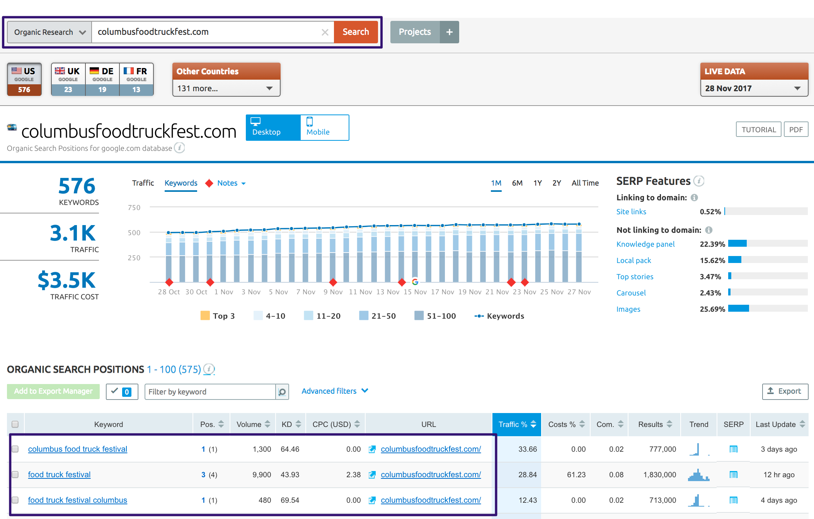Open info icon beside google.com database text
The image size is (814, 519).
tap(179, 148)
